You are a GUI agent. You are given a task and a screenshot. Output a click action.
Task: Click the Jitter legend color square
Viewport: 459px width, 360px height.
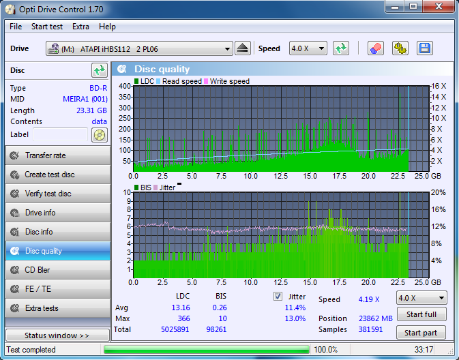[156, 187]
